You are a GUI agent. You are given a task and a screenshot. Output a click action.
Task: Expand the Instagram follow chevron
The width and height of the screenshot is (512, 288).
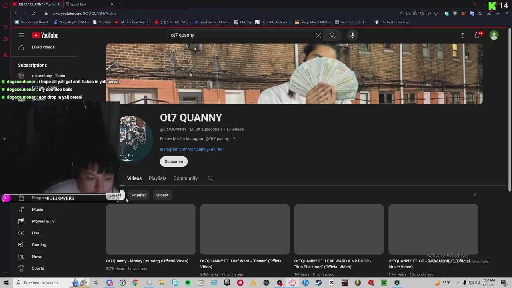pyautogui.click(x=234, y=138)
